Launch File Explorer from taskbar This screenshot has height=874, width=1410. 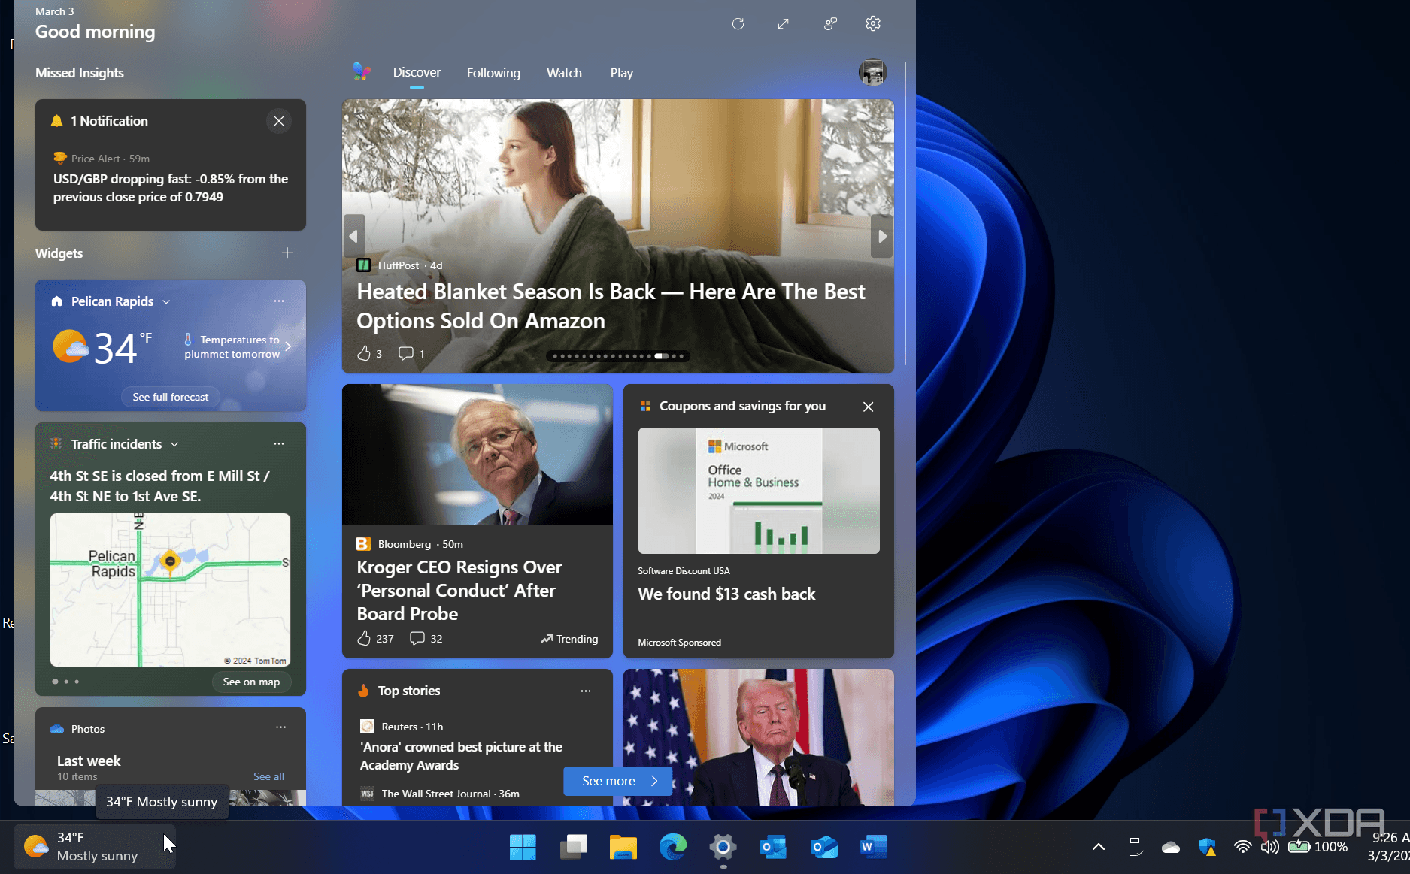(x=623, y=848)
